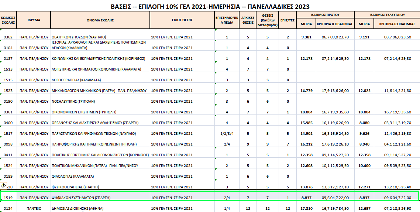This screenshot has height=212, width=420.
Task: Select the ΟΝΟΜΑ ΣΧΟΛΗΣ column header
Action: [x=100, y=20]
